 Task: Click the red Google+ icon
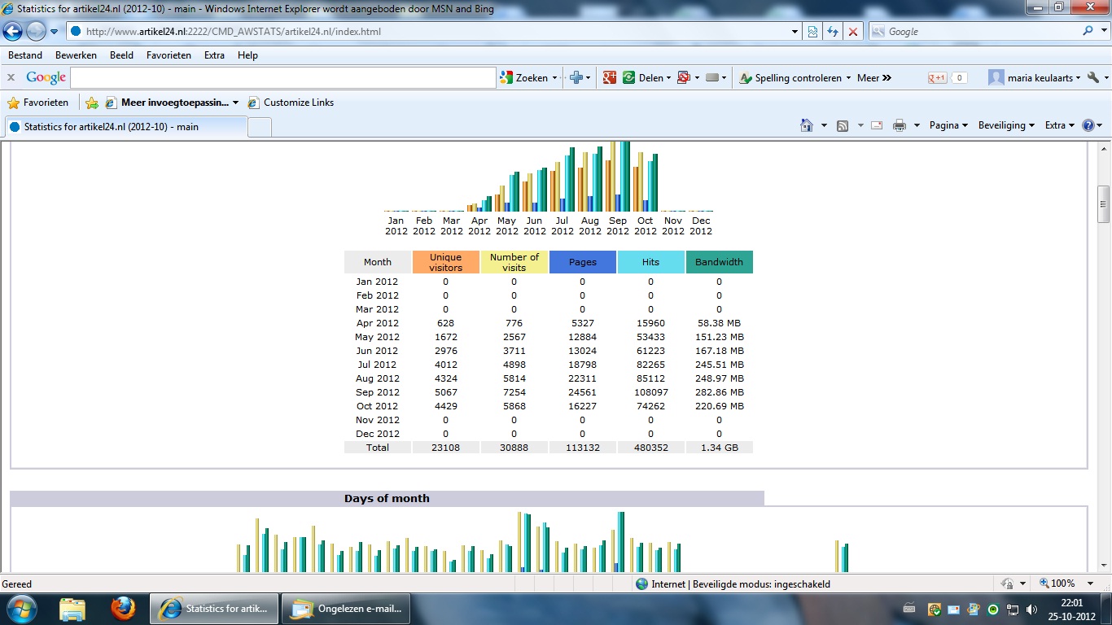coord(609,78)
